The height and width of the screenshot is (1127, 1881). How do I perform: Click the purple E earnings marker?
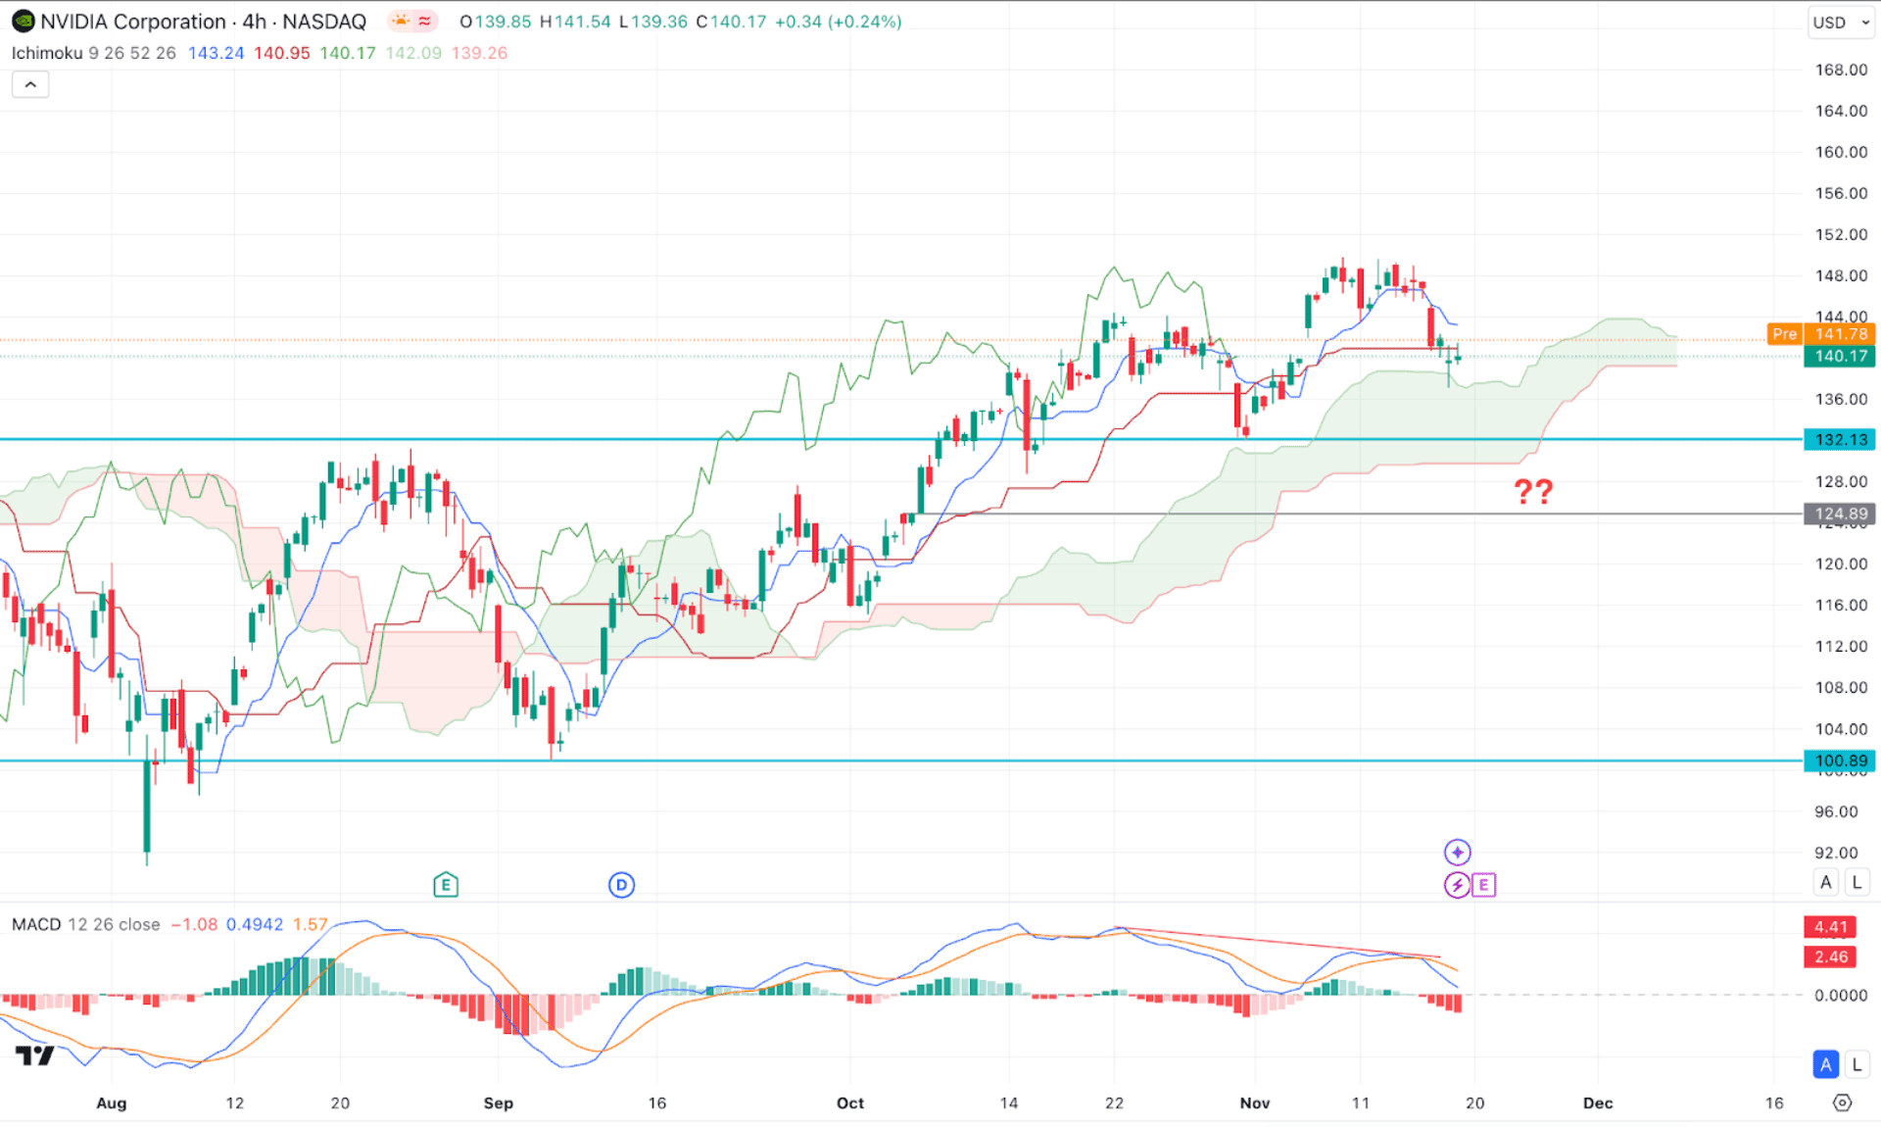coord(1483,885)
